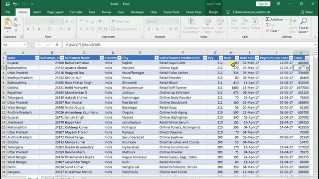Open the File tab
The width and height of the screenshot is (319, 179).
(8, 12)
